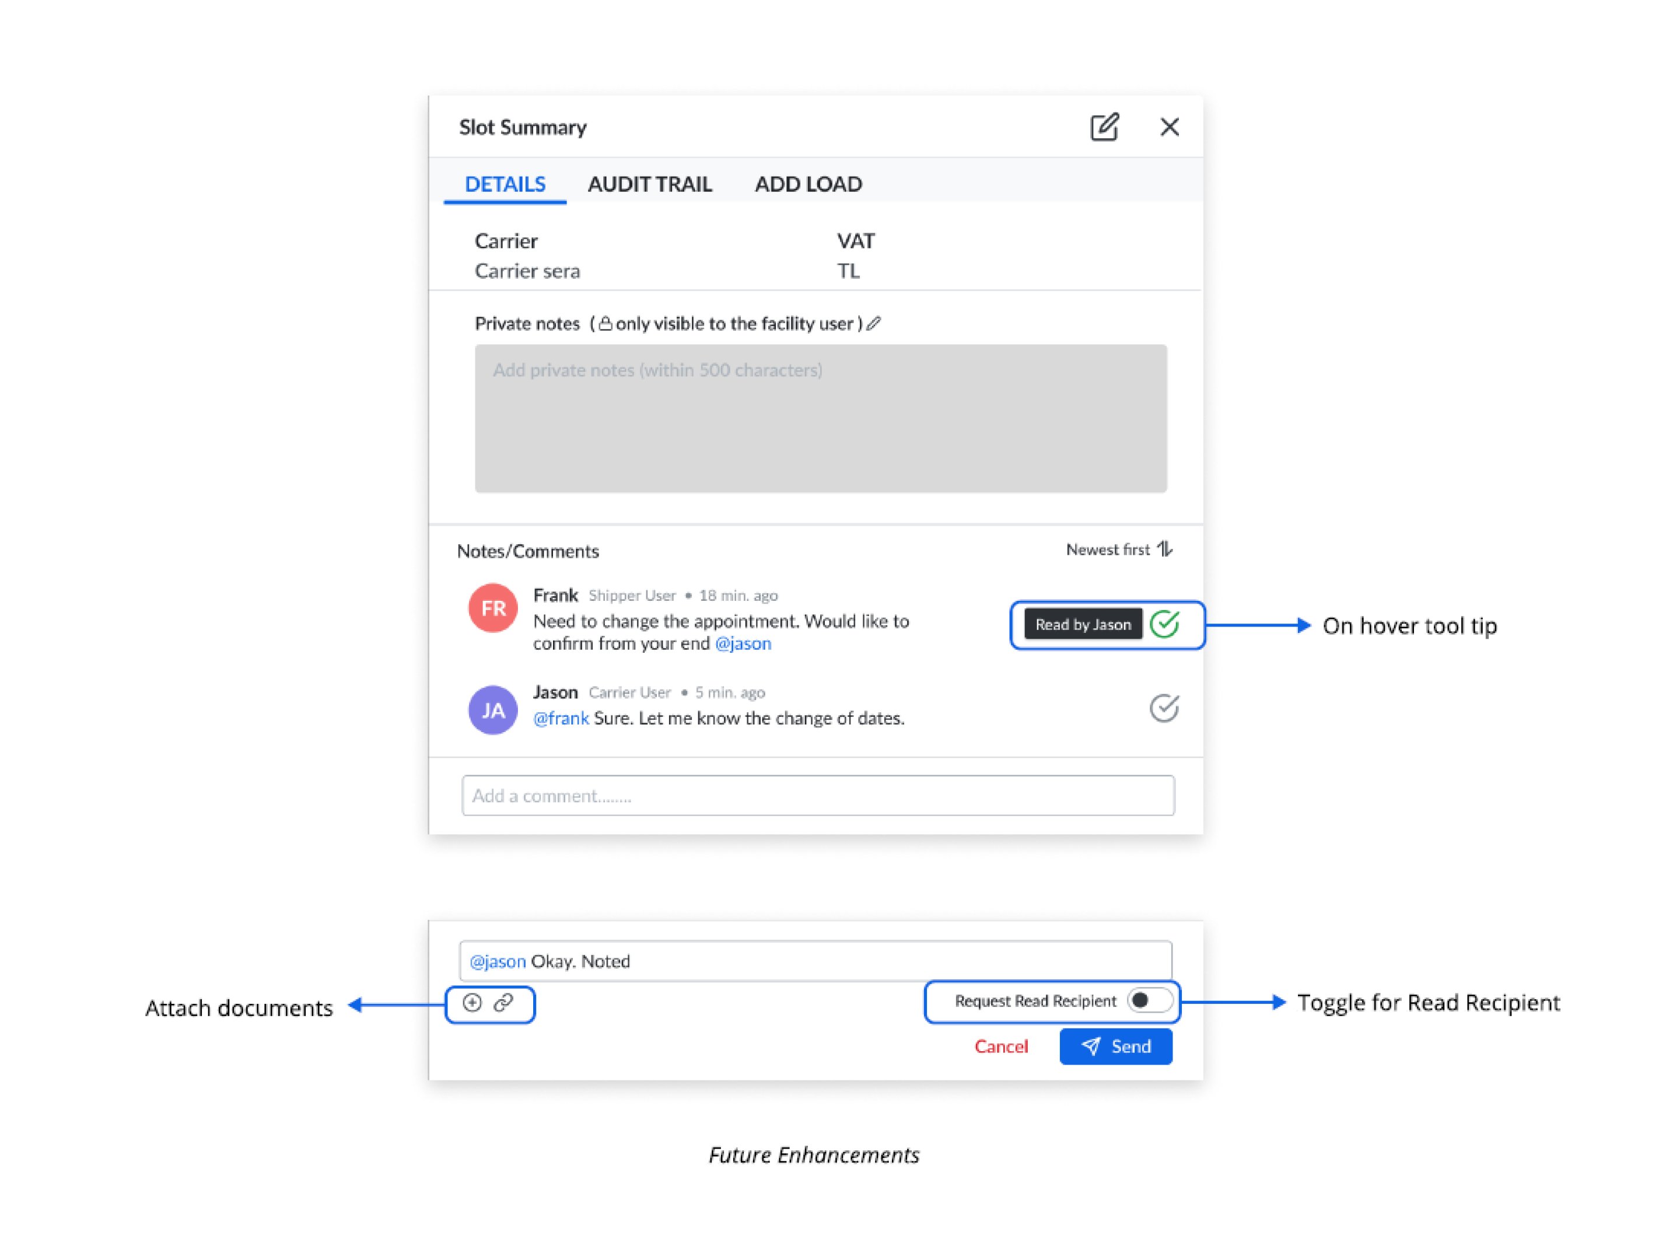This screenshot has height=1260, width=1680.
Task: Click the grey checkmark on Jason's comment
Action: pyautogui.click(x=1164, y=708)
